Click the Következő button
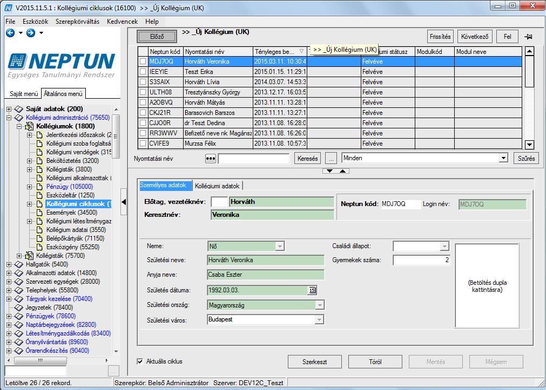Screen dimensions: 546x390 [475, 37]
